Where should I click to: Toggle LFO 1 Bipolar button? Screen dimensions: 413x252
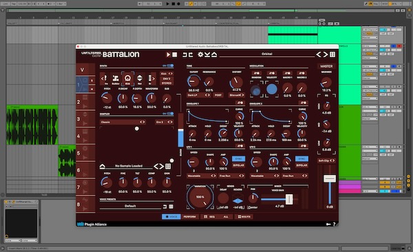[x=238, y=165]
